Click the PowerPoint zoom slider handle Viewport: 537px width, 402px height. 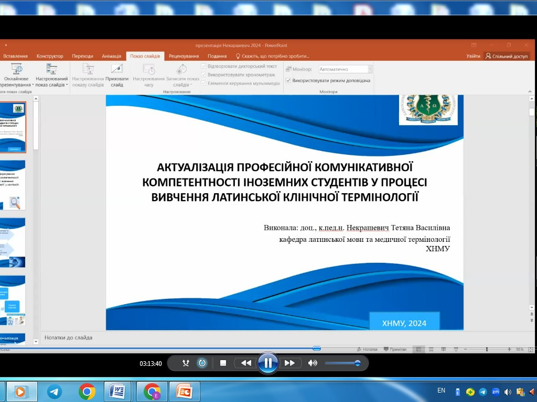pyautogui.click(x=487, y=349)
